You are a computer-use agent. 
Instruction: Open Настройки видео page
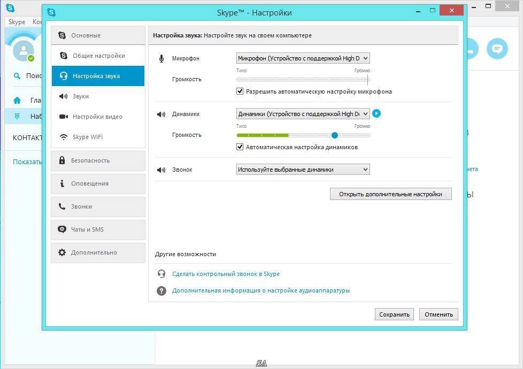coord(98,117)
